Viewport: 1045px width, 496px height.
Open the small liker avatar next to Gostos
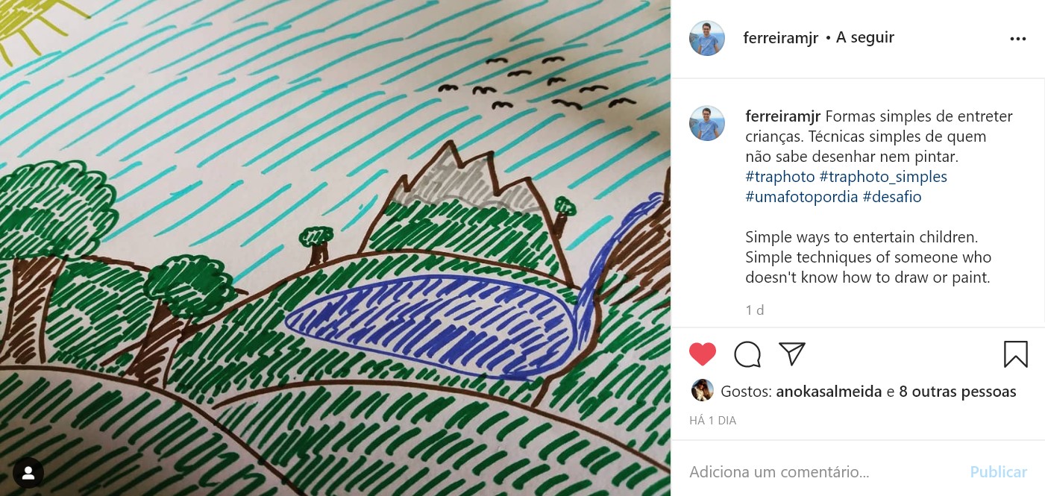pyautogui.click(x=703, y=391)
